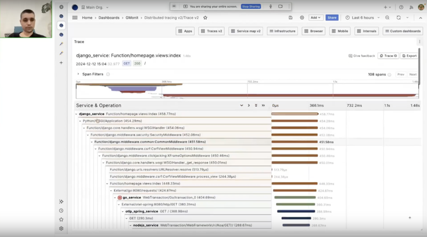Open dashboard settings gear
This screenshot has width=427, height=237.
302,18
